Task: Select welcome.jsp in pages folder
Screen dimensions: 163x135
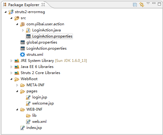Action: [43, 103]
